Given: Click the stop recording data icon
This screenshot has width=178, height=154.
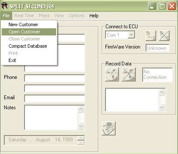Looking at the screenshot, I should pos(129,75).
